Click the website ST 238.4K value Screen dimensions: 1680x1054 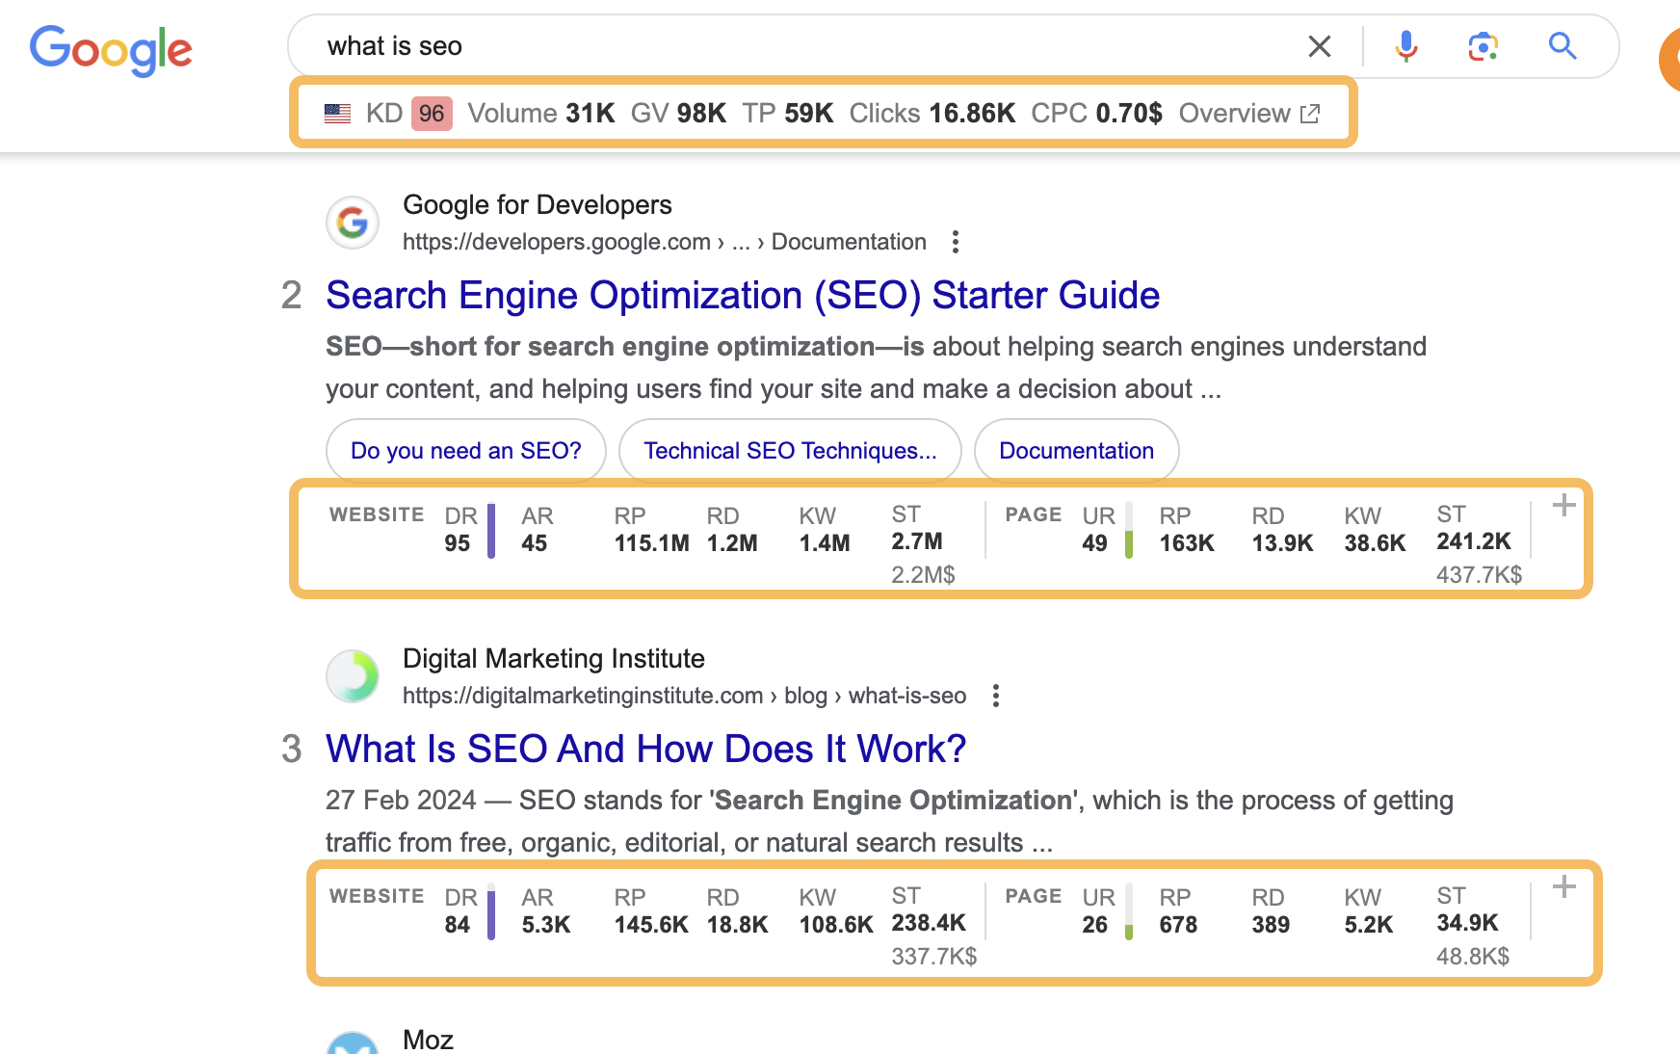[x=930, y=923]
